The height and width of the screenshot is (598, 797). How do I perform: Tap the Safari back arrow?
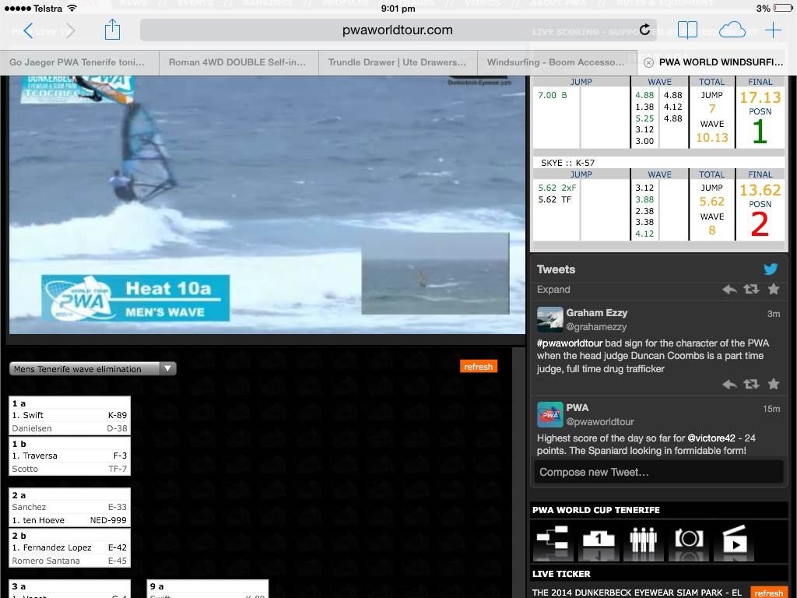[x=28, y=30]
